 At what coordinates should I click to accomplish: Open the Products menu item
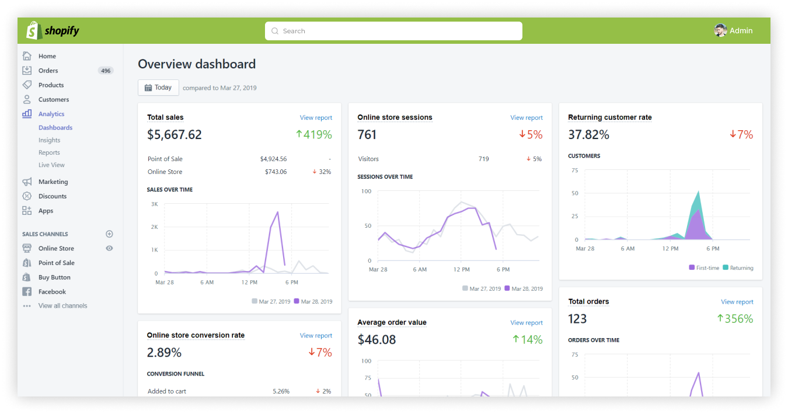[51, 85]
